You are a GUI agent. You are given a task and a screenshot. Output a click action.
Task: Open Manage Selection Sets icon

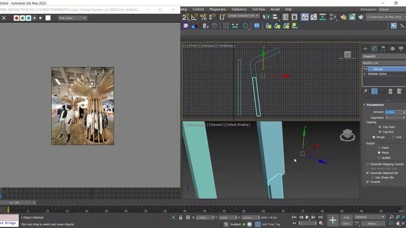(x=222, y=17)
